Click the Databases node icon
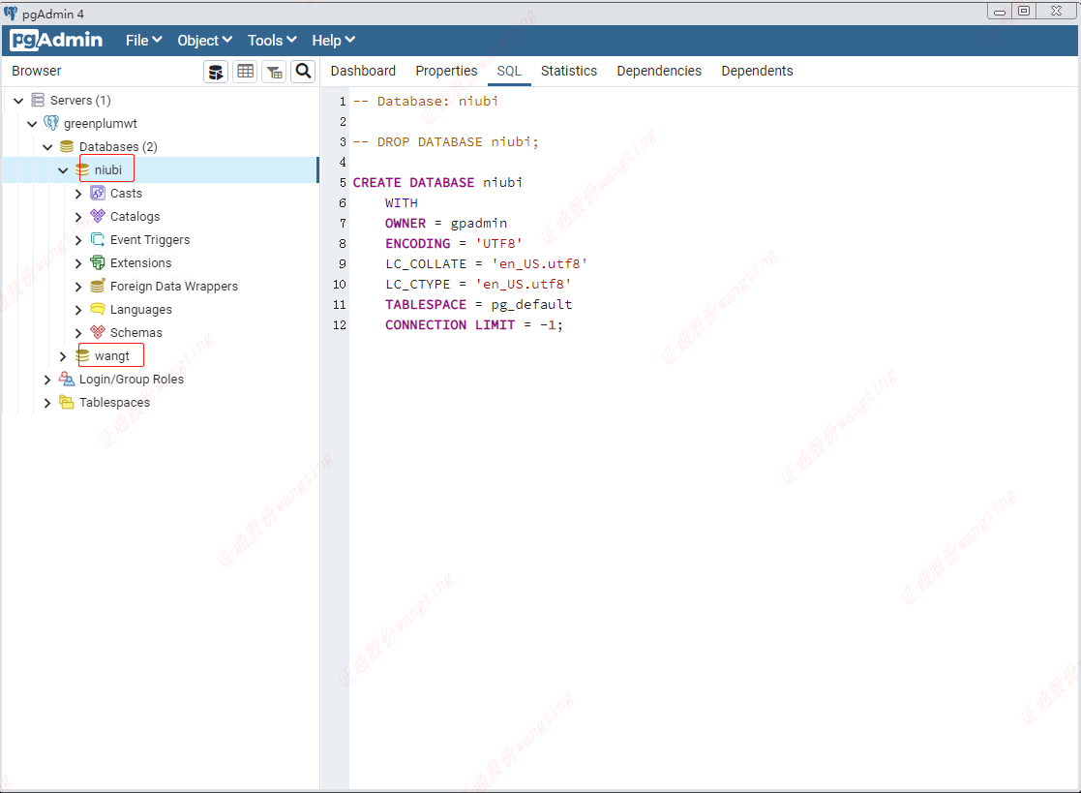The height and width of the screenshot is (793, 1081). pos(67,146)
